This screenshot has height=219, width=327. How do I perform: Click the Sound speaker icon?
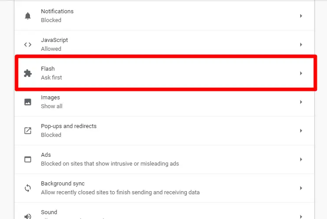coord(28,216)
